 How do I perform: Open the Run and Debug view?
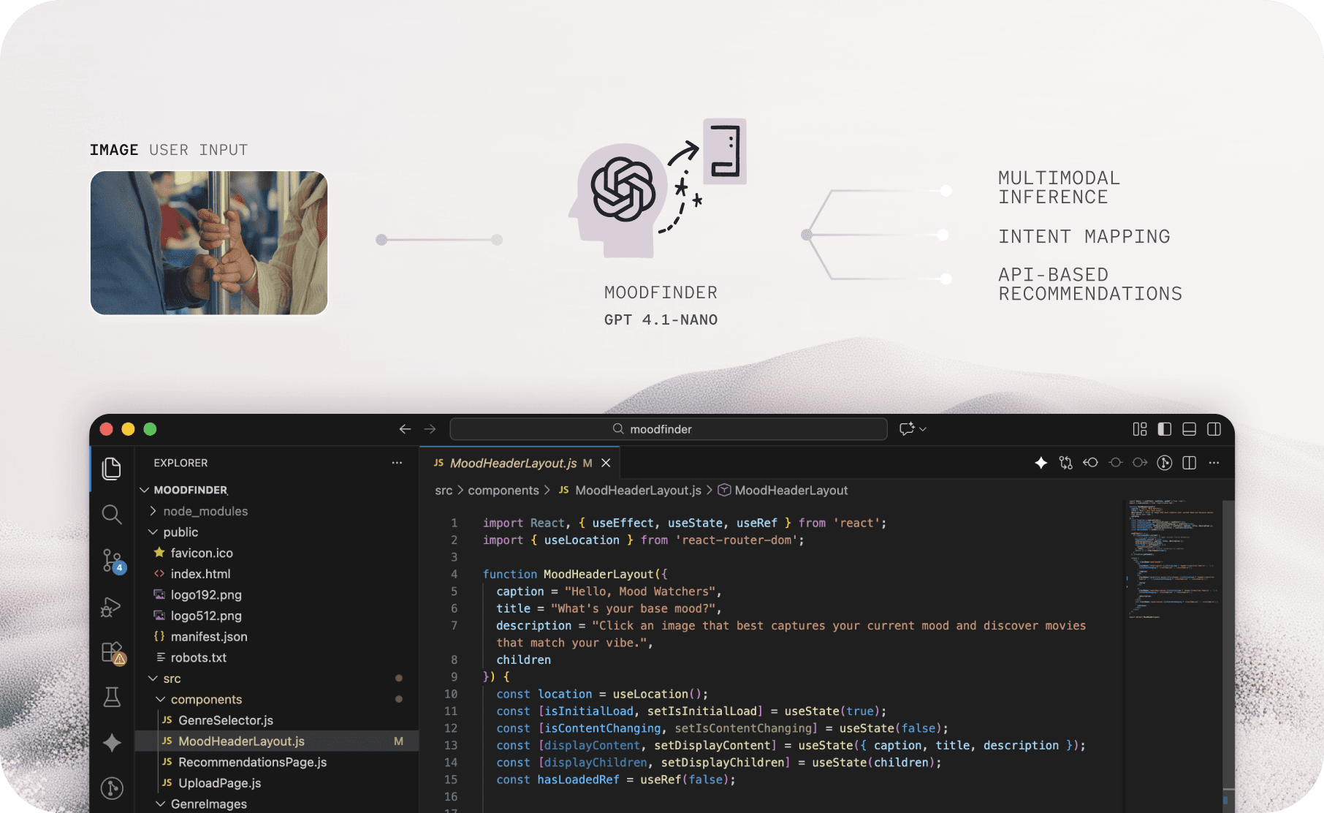click(111, 606)
